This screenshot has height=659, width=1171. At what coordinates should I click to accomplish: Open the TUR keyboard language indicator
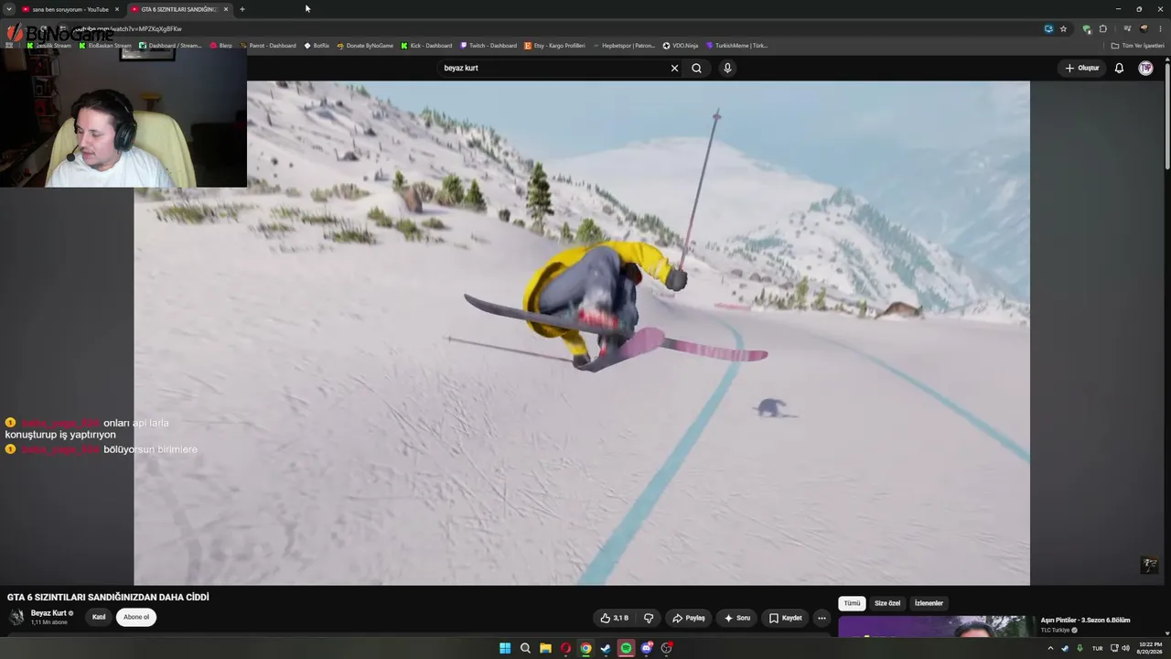[1097, 648]
